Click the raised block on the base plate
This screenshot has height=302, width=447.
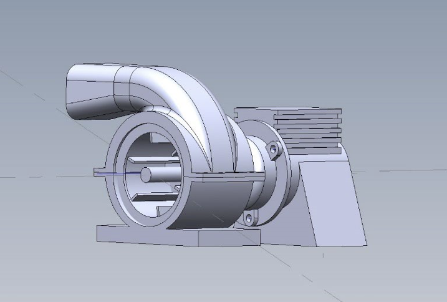point(229,237)
